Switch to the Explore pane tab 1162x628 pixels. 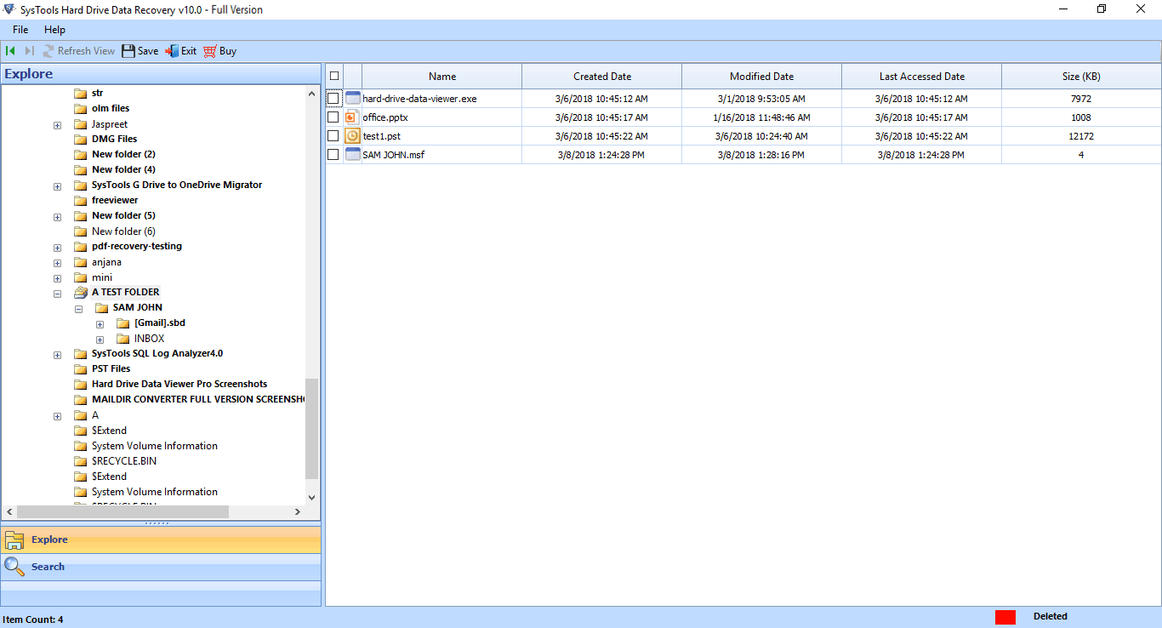tap(161, 540)
